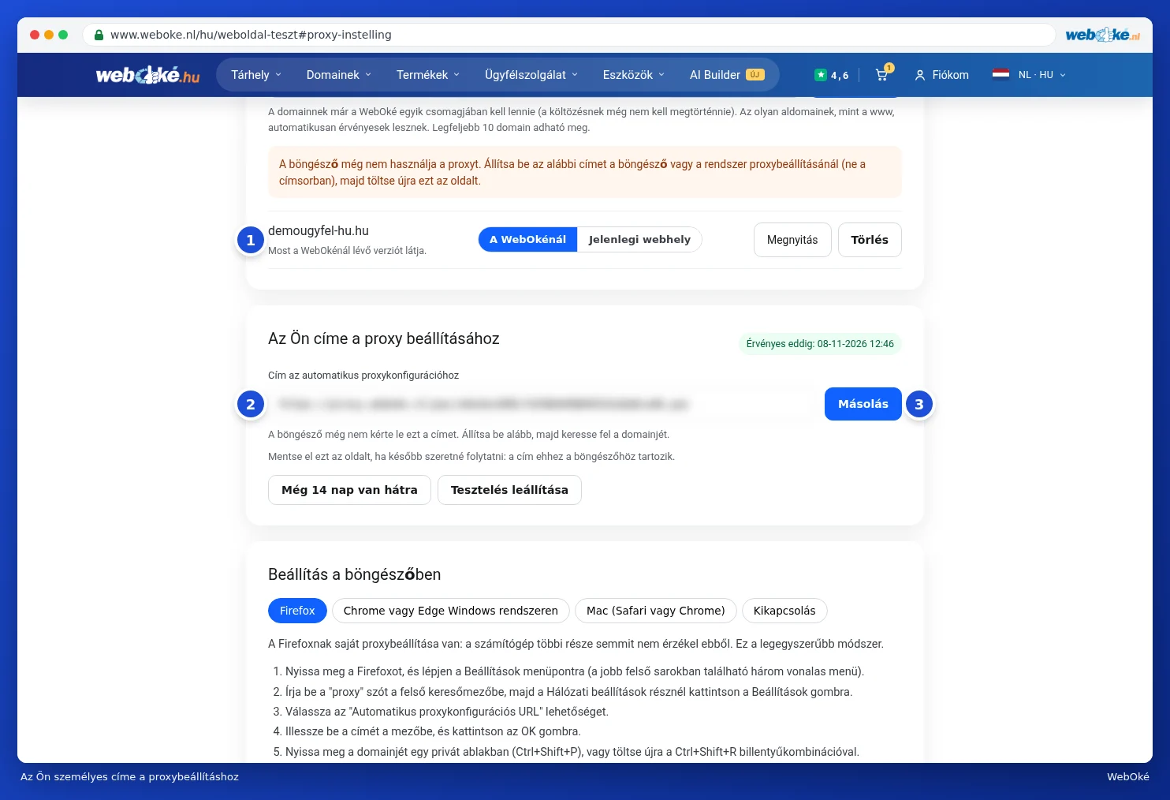Click Törlés for demougyfel-hu.hu
The width and height of the screenshot is (1170, 800).
870,240
